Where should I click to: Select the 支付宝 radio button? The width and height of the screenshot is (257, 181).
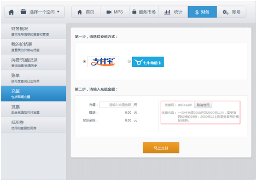[x=84, y=61]
